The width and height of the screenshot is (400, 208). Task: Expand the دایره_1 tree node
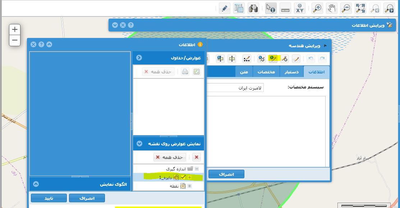(x=190, y=177)
